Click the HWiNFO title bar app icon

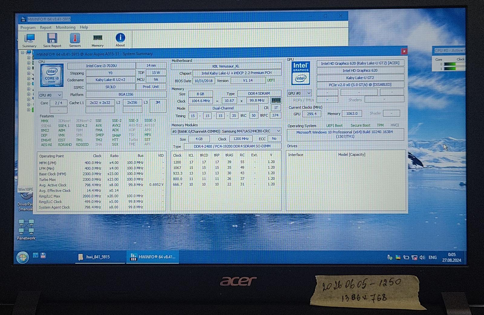23,19
